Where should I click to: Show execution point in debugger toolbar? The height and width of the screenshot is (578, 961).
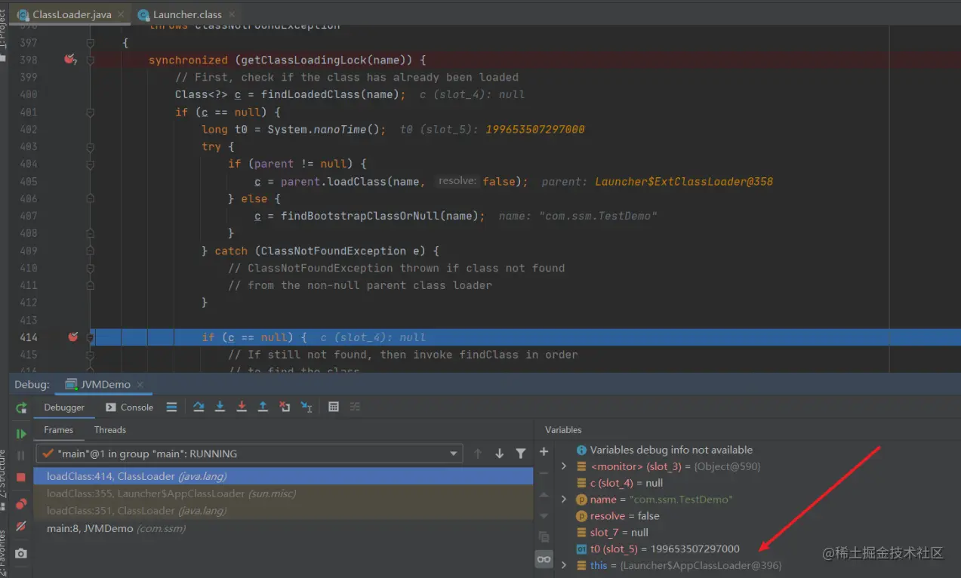[171, 407]
